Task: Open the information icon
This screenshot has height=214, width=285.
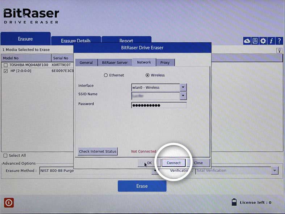Action: (271, 41)
